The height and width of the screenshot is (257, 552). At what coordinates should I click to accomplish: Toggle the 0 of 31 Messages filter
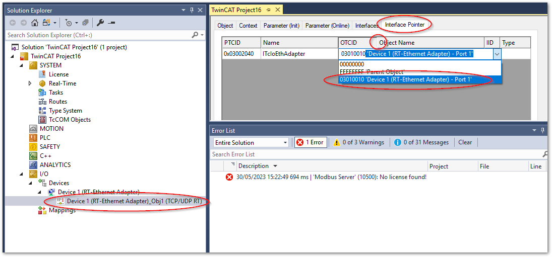pyautogui.click(x=421, y=142)
